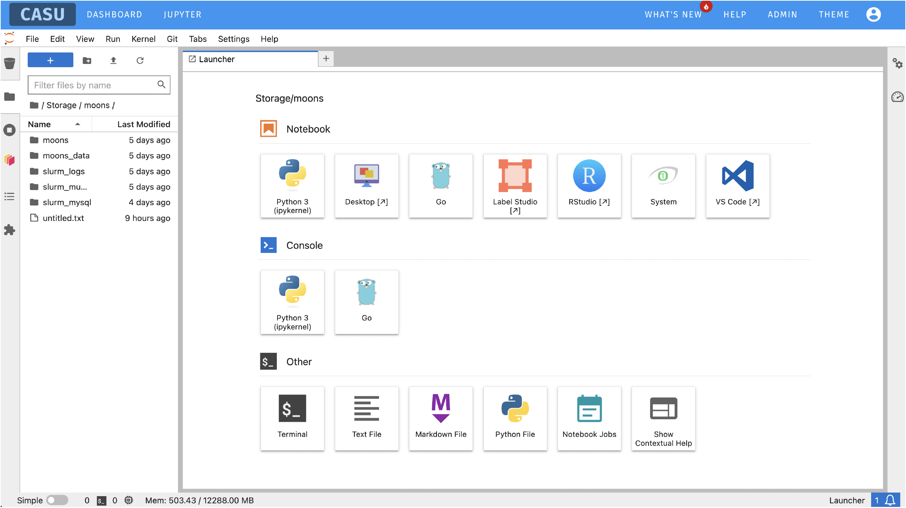
Task: Refresh the file browser list
Action: click(140, 60)
